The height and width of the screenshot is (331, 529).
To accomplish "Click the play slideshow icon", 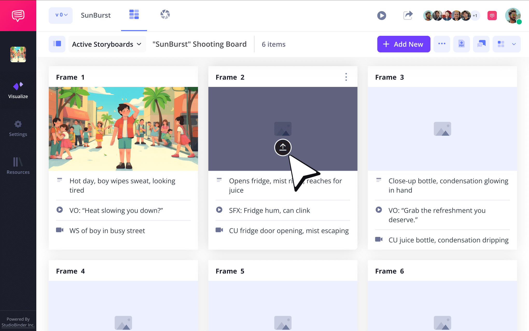I will [381, 16].
